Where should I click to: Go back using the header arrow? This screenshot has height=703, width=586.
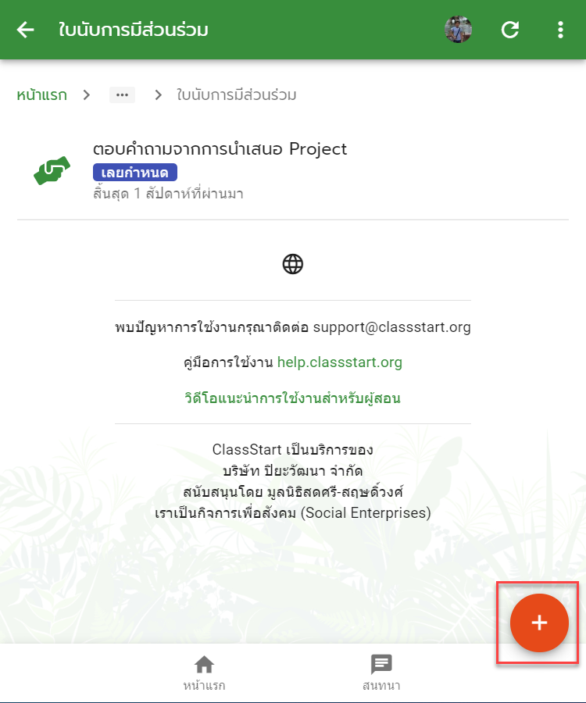pyautogui.click(x=26, y=30)
